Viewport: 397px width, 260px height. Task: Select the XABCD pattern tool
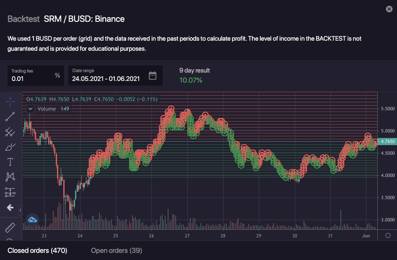pyautogui.click(x=10, y=177)
